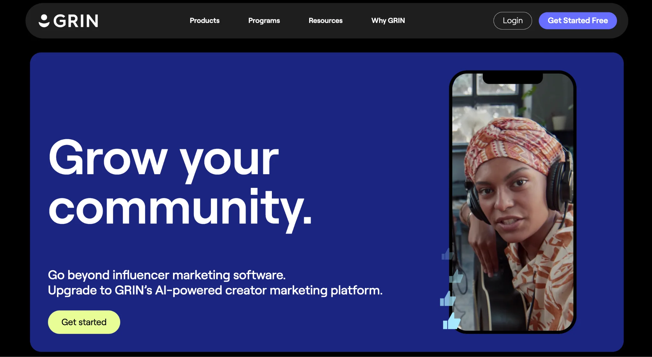The height and width of the screenshot is (357, 652).
Task: Click the Get Started Free button
Action: tap(578, 21)
